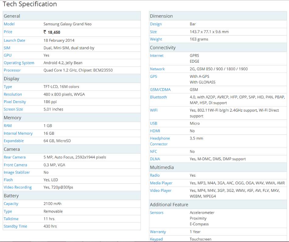Click 'Samsung Galaxy Grand Neo' model value
Image resolution: width=289 pixels, height=242 pixels.
pos(68,24)
